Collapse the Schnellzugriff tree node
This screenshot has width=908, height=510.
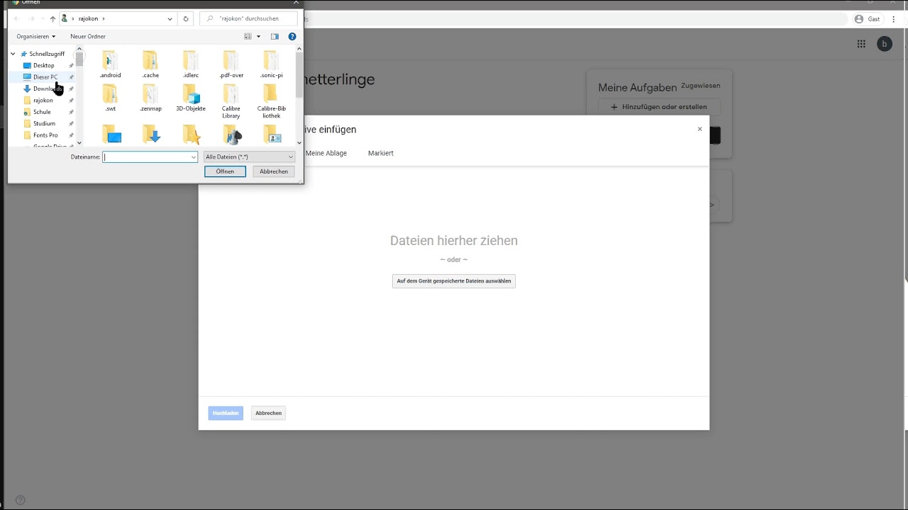[x=13, y=54]
